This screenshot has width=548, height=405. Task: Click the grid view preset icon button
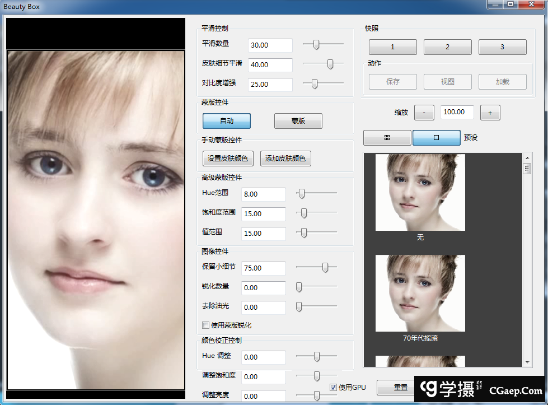click(387, 137)
